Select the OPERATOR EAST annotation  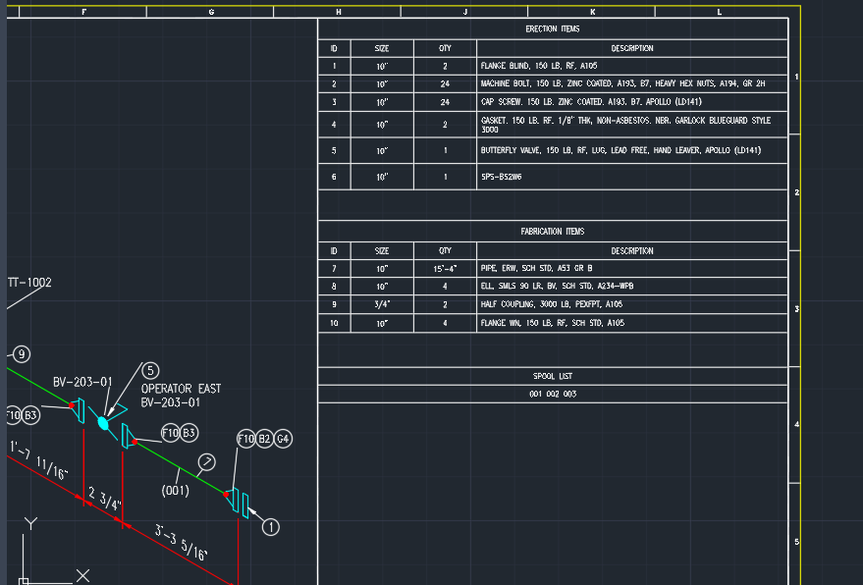(181, 389)
